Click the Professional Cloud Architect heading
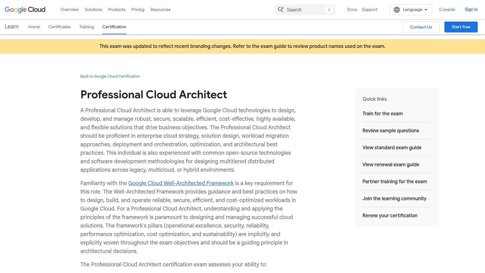Image resolution: width=485 pixels, height=273 pixels. (x=154, y=95)
